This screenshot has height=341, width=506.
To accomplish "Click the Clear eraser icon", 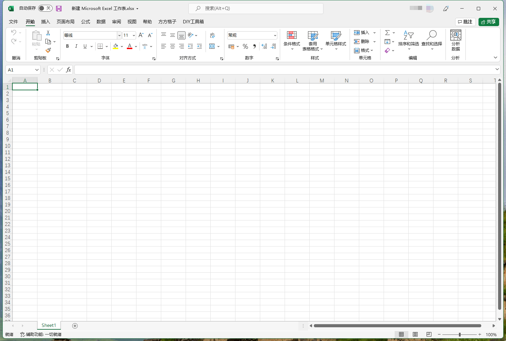I will [x=387, y=50].
